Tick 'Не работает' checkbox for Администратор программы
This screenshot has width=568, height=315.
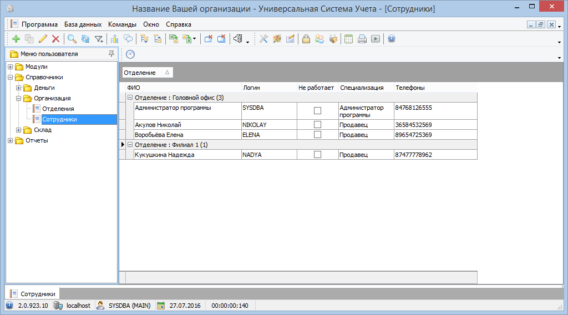tap(317, 111)
